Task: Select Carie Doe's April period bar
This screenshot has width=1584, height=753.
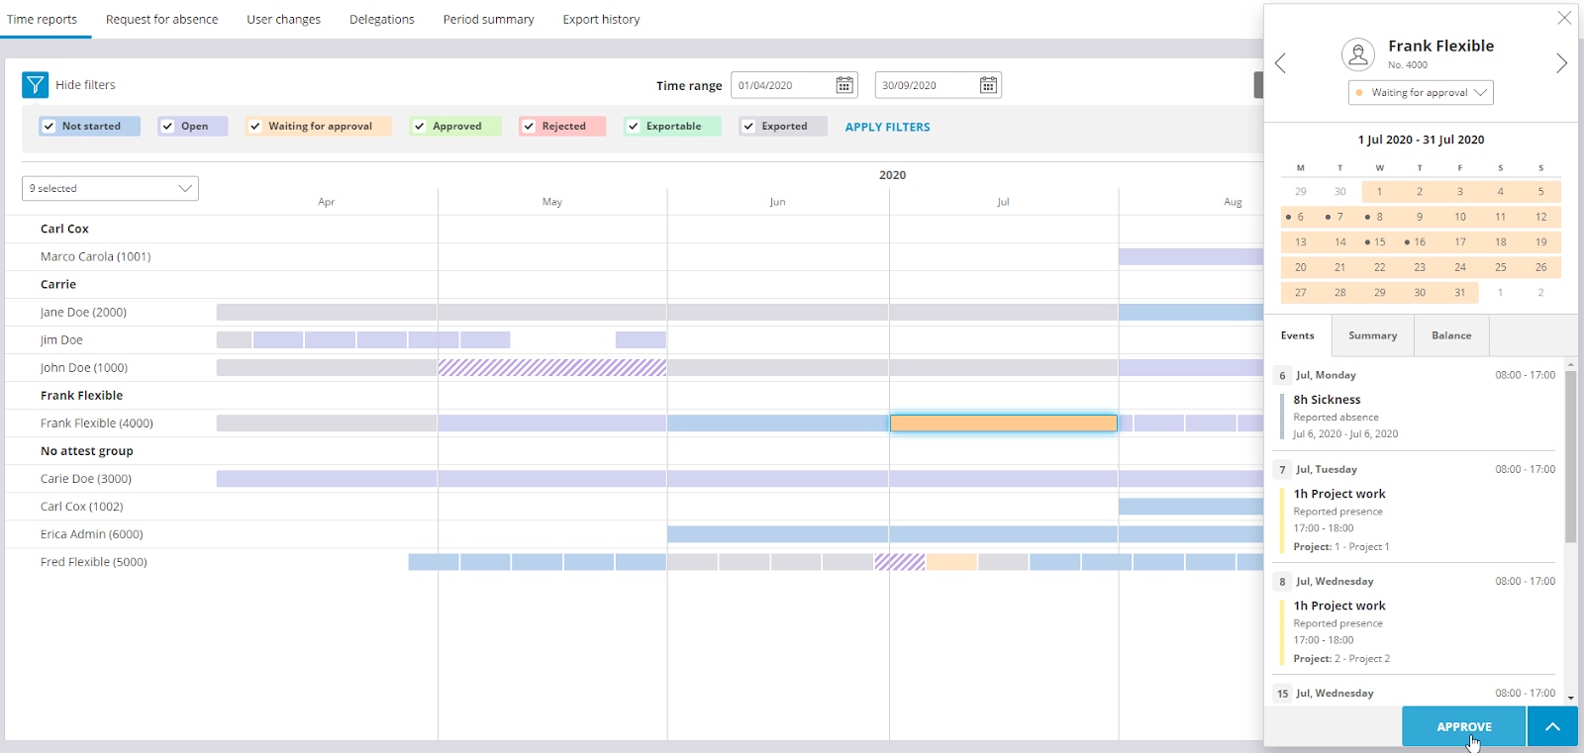Action: (327, 478)
